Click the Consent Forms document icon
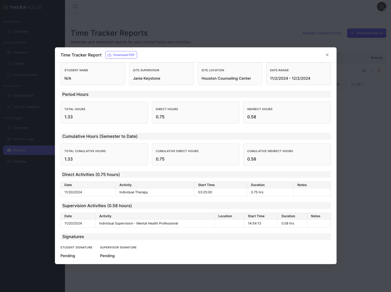The image size is (391, 292). 9,74
